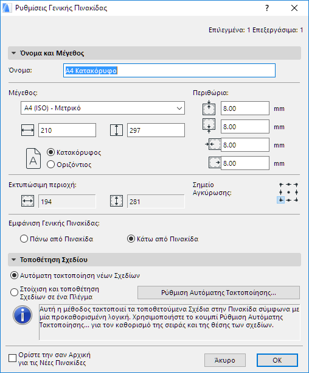The image size is (309, 373).
Task: Click the page height icon beside 297
Action: pos(116,130)
